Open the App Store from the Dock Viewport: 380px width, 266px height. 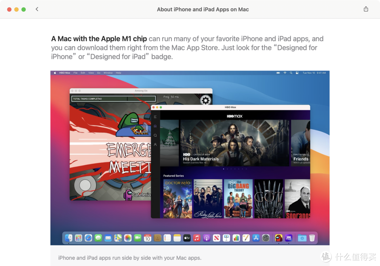255,238
